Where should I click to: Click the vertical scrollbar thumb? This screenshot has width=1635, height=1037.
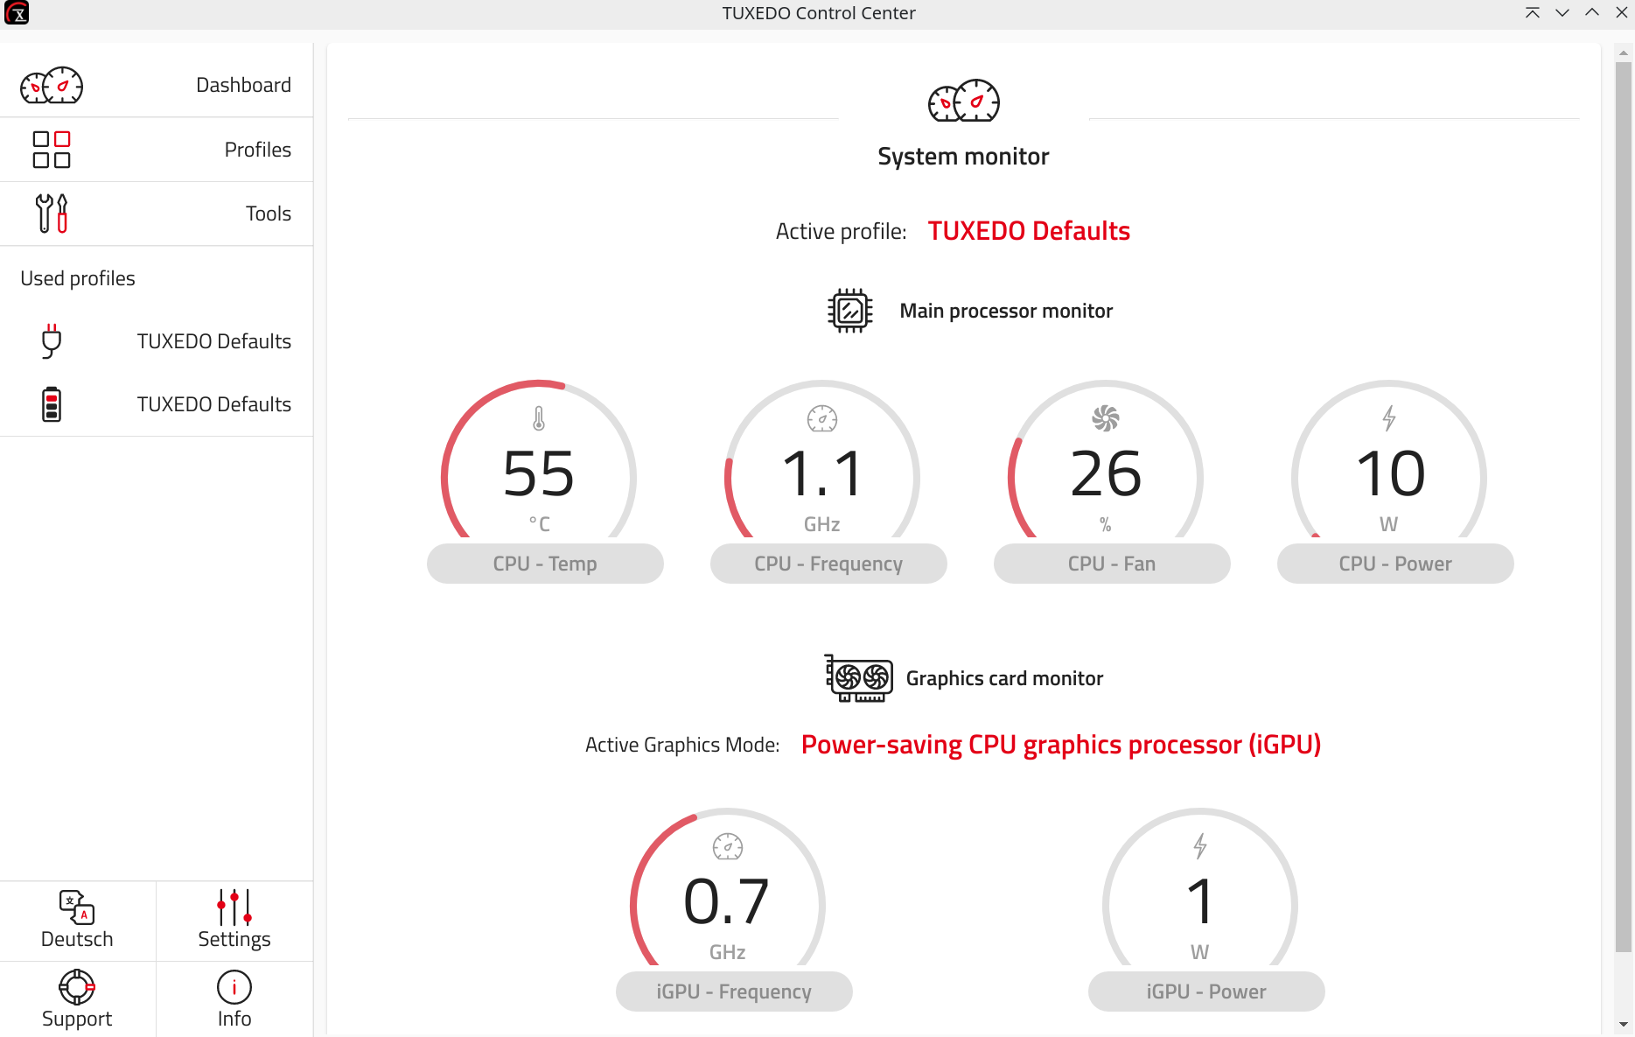1624,506
